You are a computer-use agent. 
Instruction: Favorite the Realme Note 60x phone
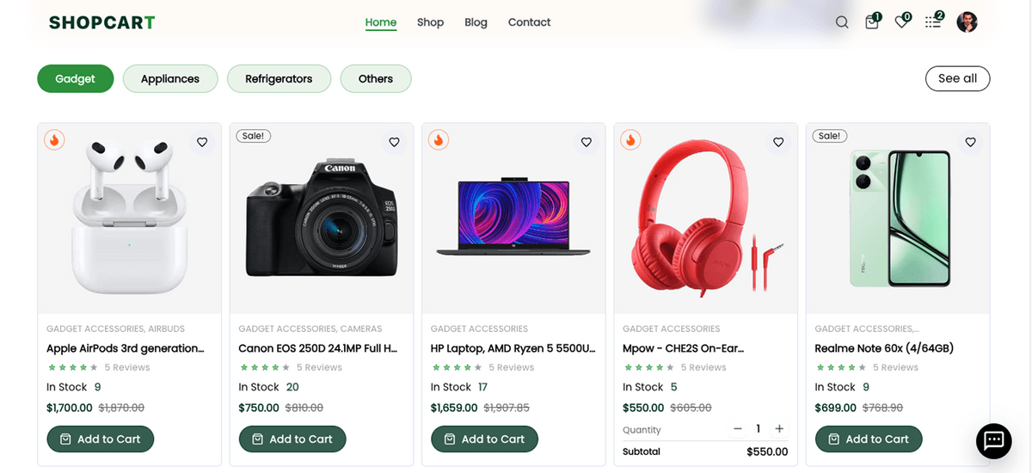click(970, 142)
